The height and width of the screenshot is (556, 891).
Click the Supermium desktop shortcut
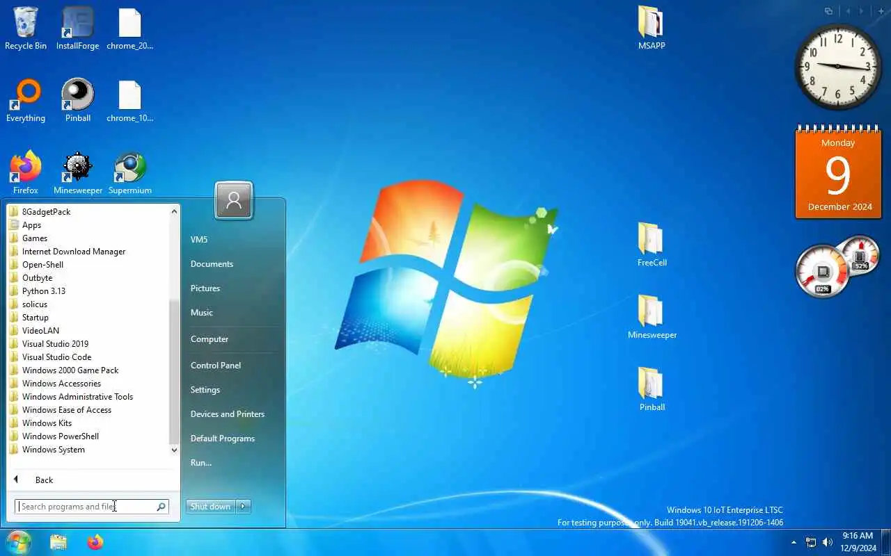click(130, 172)
